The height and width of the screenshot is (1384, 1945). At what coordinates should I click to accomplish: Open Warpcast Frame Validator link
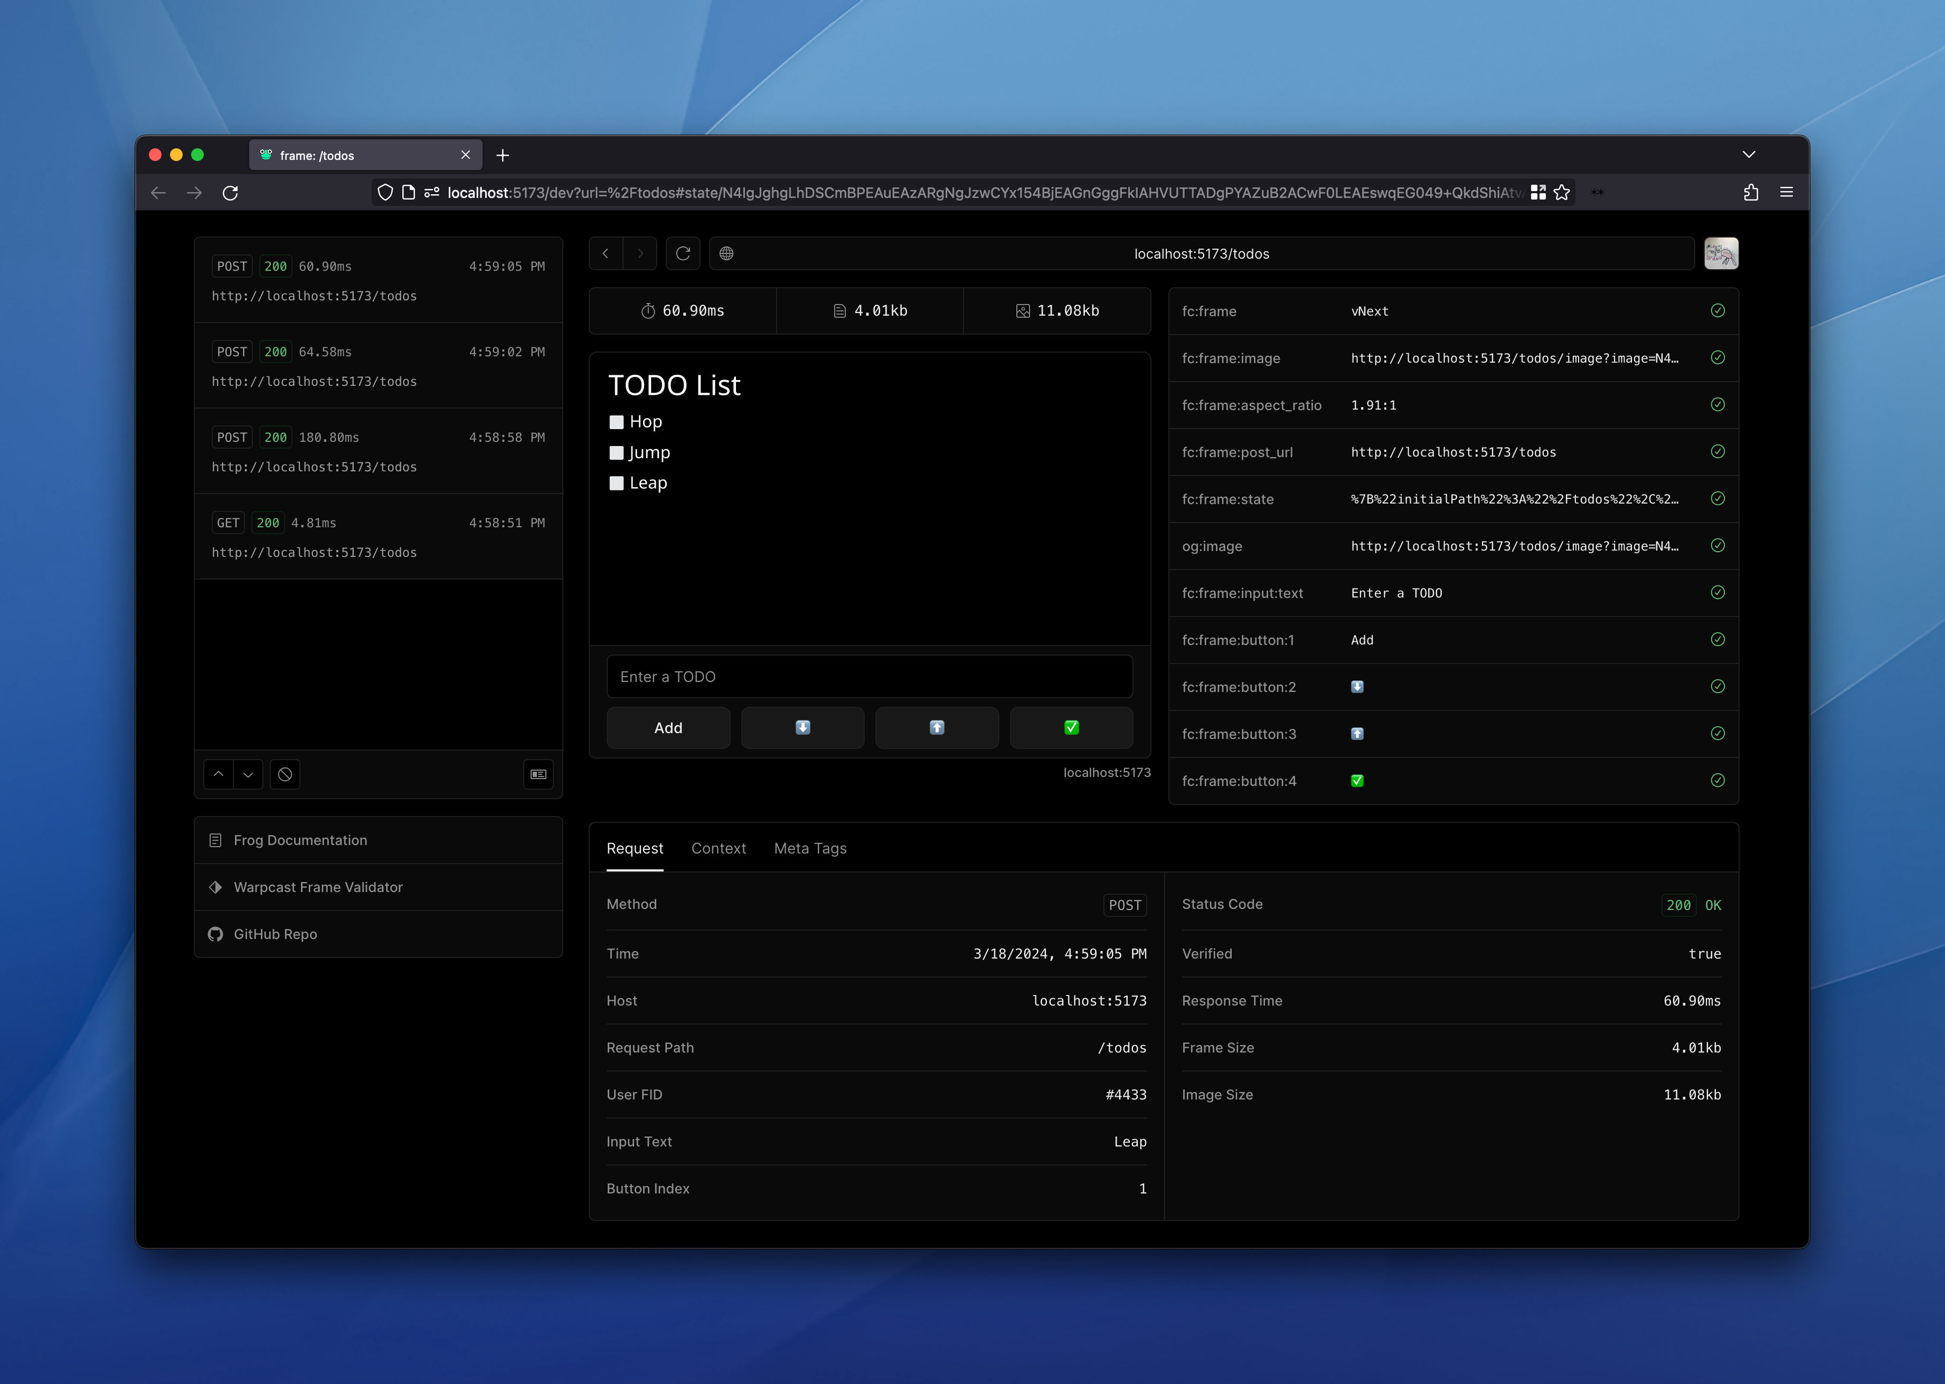pos(318,887)
